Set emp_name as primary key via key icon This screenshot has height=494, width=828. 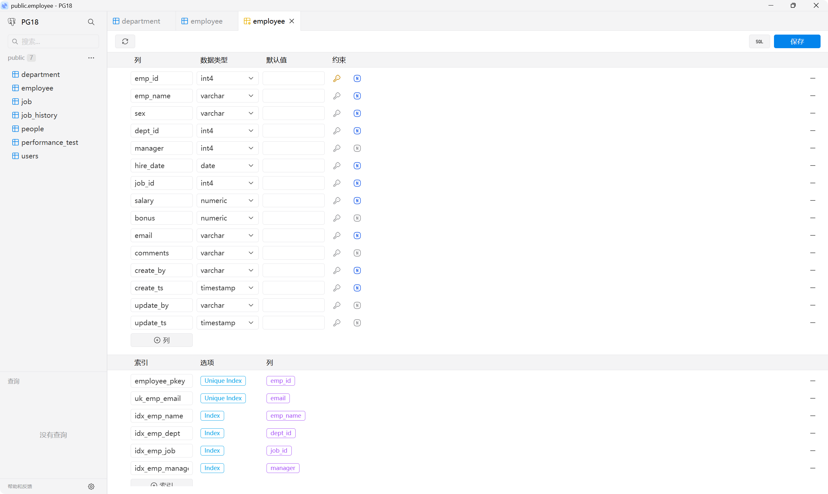[337, 96]
